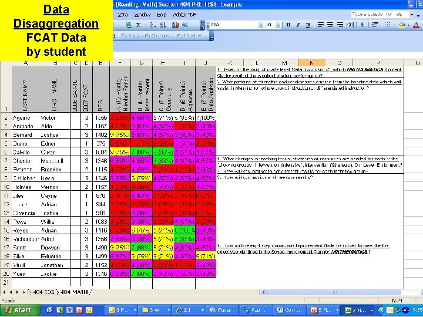Viewport: 423px width, 317px height.
Task: Select cell with last name Bernard
Action: coord(26,135)
